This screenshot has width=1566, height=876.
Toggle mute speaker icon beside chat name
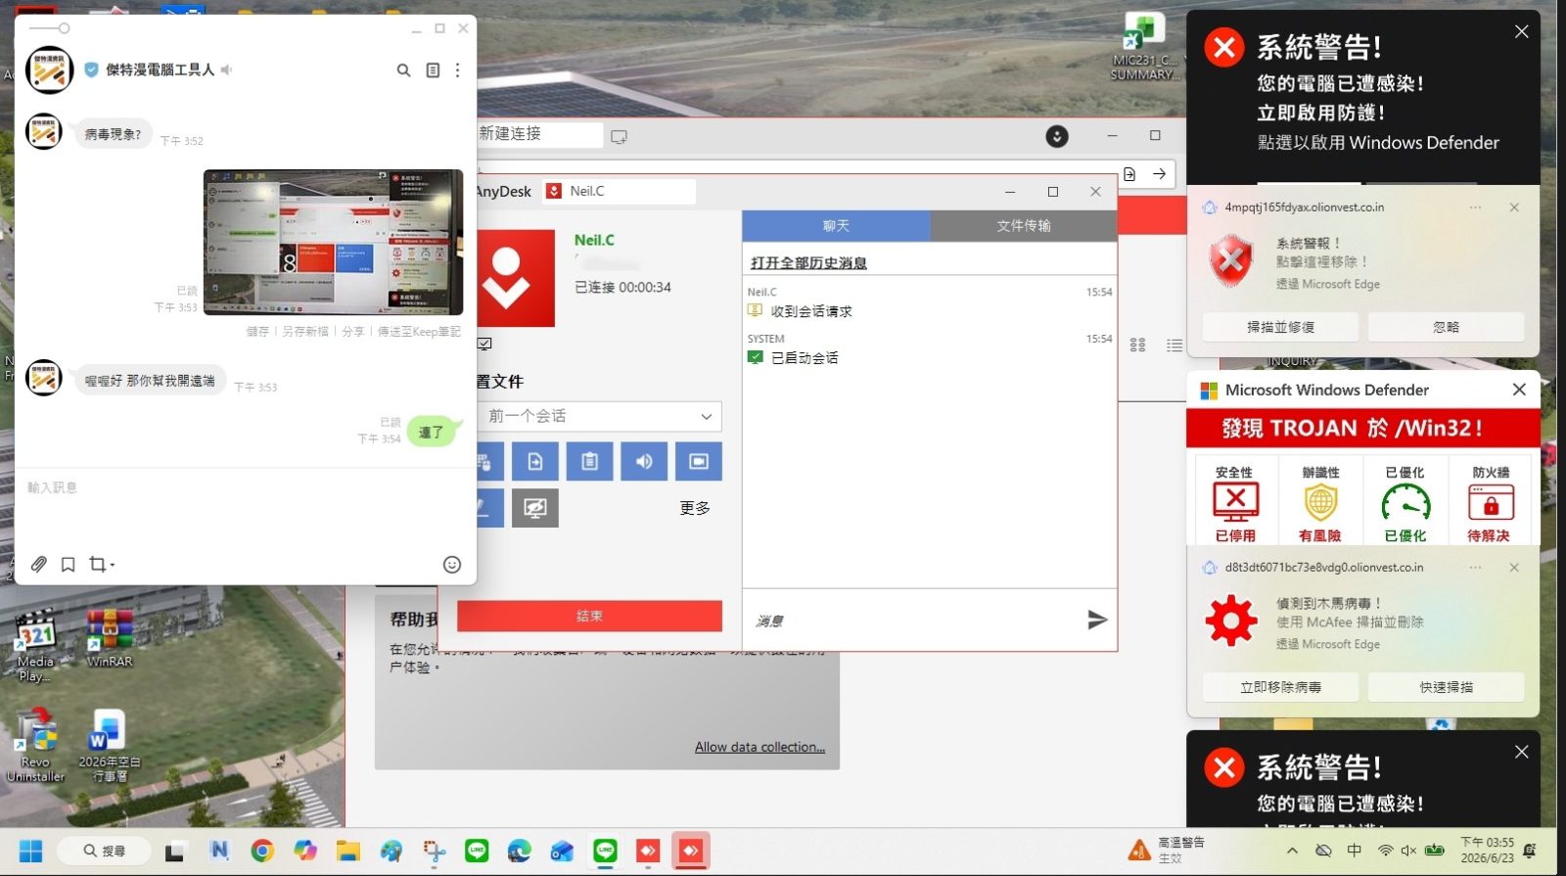click(226, 69)
